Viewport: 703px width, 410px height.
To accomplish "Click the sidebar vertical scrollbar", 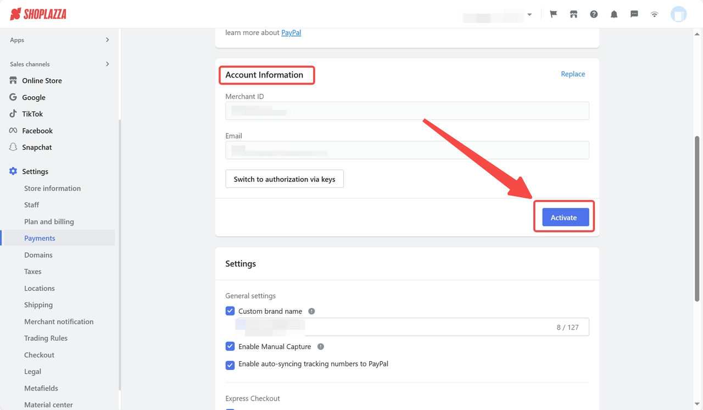I will tap(119, 255).
